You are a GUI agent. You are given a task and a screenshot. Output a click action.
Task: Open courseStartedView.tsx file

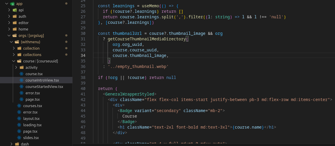click(x=44, y=87)
